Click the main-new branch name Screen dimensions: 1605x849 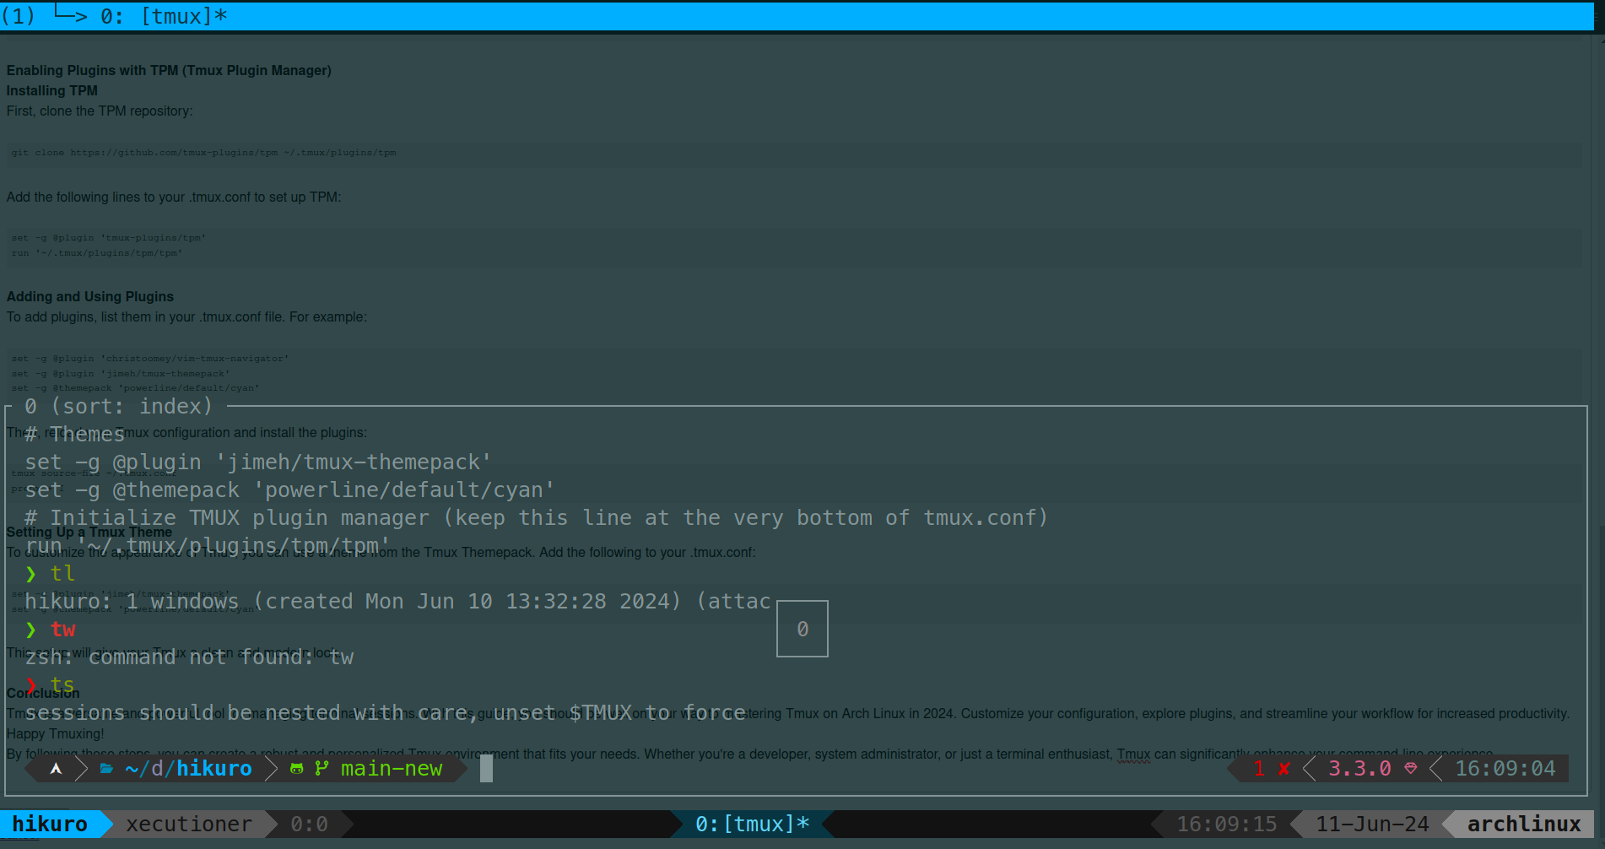(392, 769)
